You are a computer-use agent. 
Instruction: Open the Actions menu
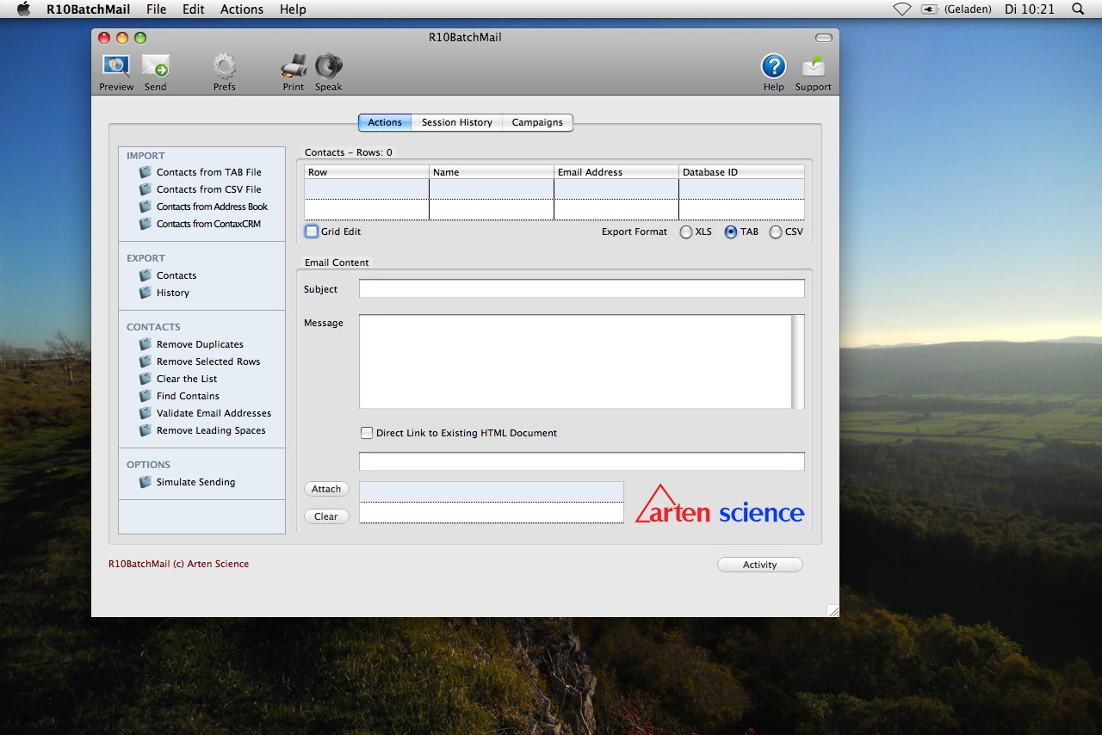click(x=242, y=9)
